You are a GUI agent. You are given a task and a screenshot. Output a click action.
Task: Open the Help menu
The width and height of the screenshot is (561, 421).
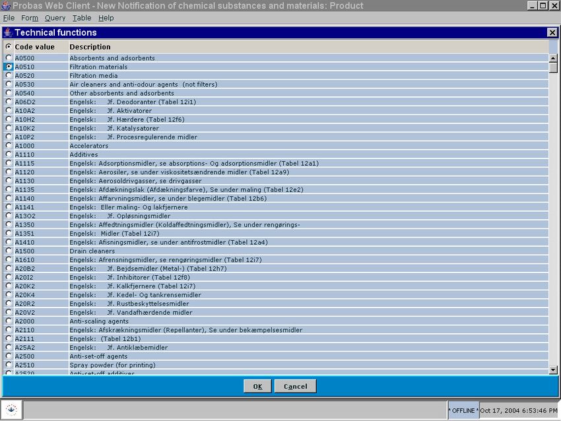(106, 18)
